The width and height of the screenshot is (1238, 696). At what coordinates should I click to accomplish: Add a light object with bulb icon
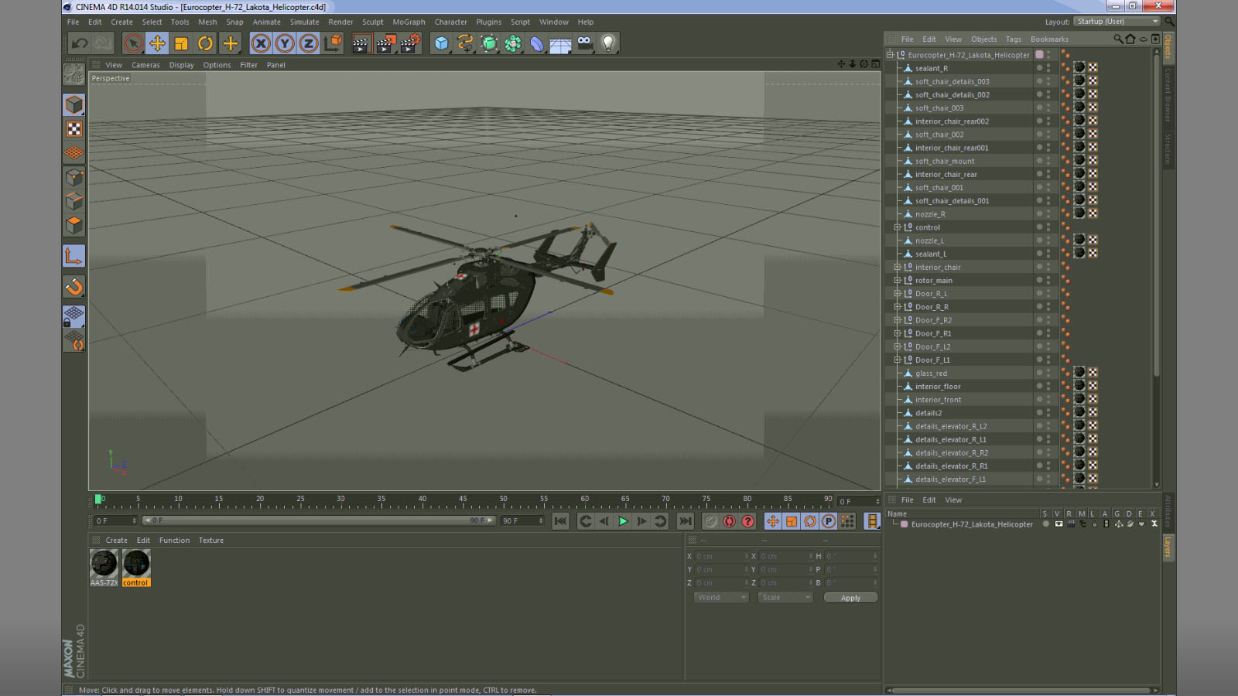[x=608, y=43]
